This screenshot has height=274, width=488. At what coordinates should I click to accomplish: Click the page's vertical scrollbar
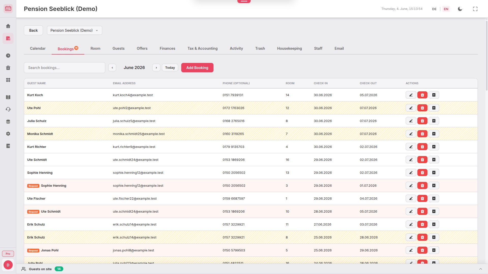point(486,56)
